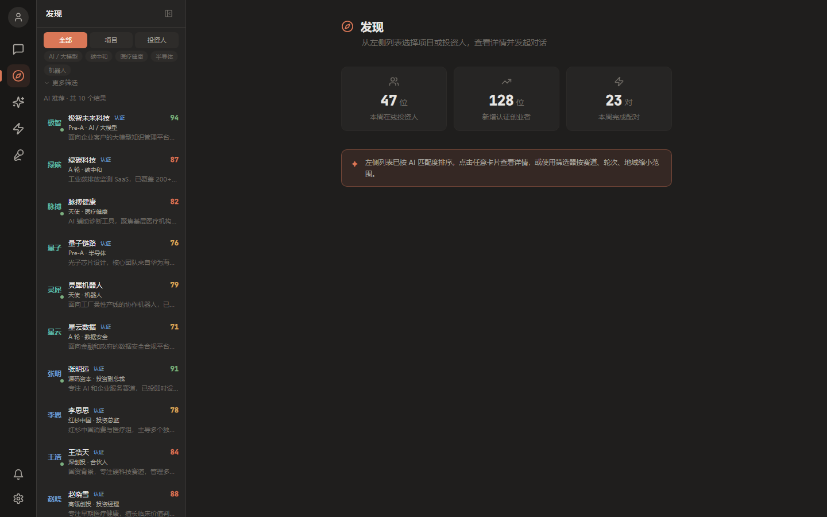Click the sparkle icon in the tip banner
This screenshot has height=517, width=827.
pyautogui.click(x=354, y=164)
